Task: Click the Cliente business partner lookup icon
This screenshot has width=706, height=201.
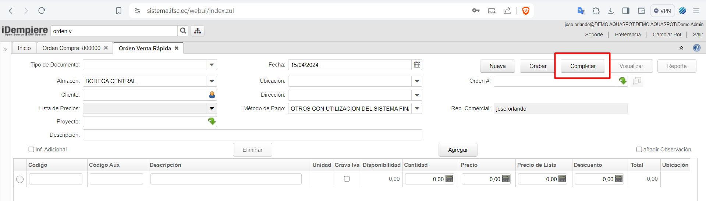Action: tap(212, 95)
